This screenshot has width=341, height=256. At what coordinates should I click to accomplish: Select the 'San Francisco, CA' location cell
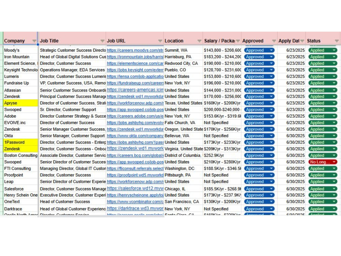coord(183,202)
